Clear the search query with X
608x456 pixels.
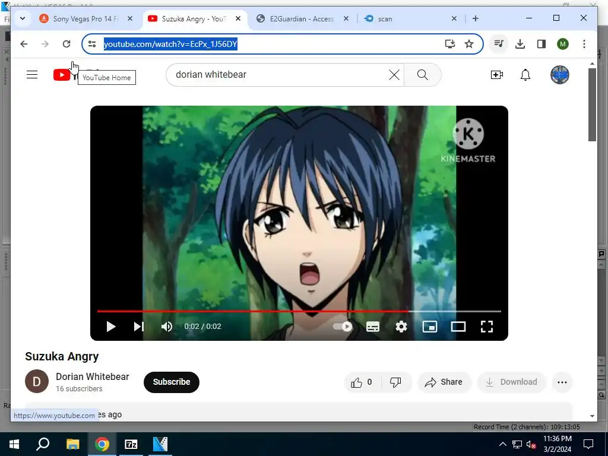pyautogui.click(x=394, y=75)
